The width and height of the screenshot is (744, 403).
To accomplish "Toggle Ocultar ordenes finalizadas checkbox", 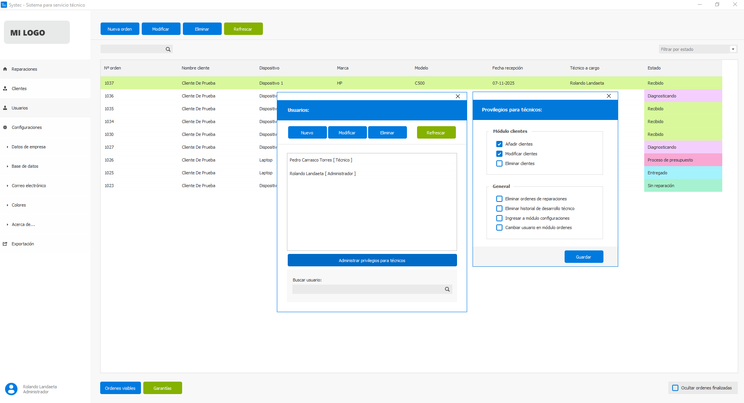I will (675, 388).
